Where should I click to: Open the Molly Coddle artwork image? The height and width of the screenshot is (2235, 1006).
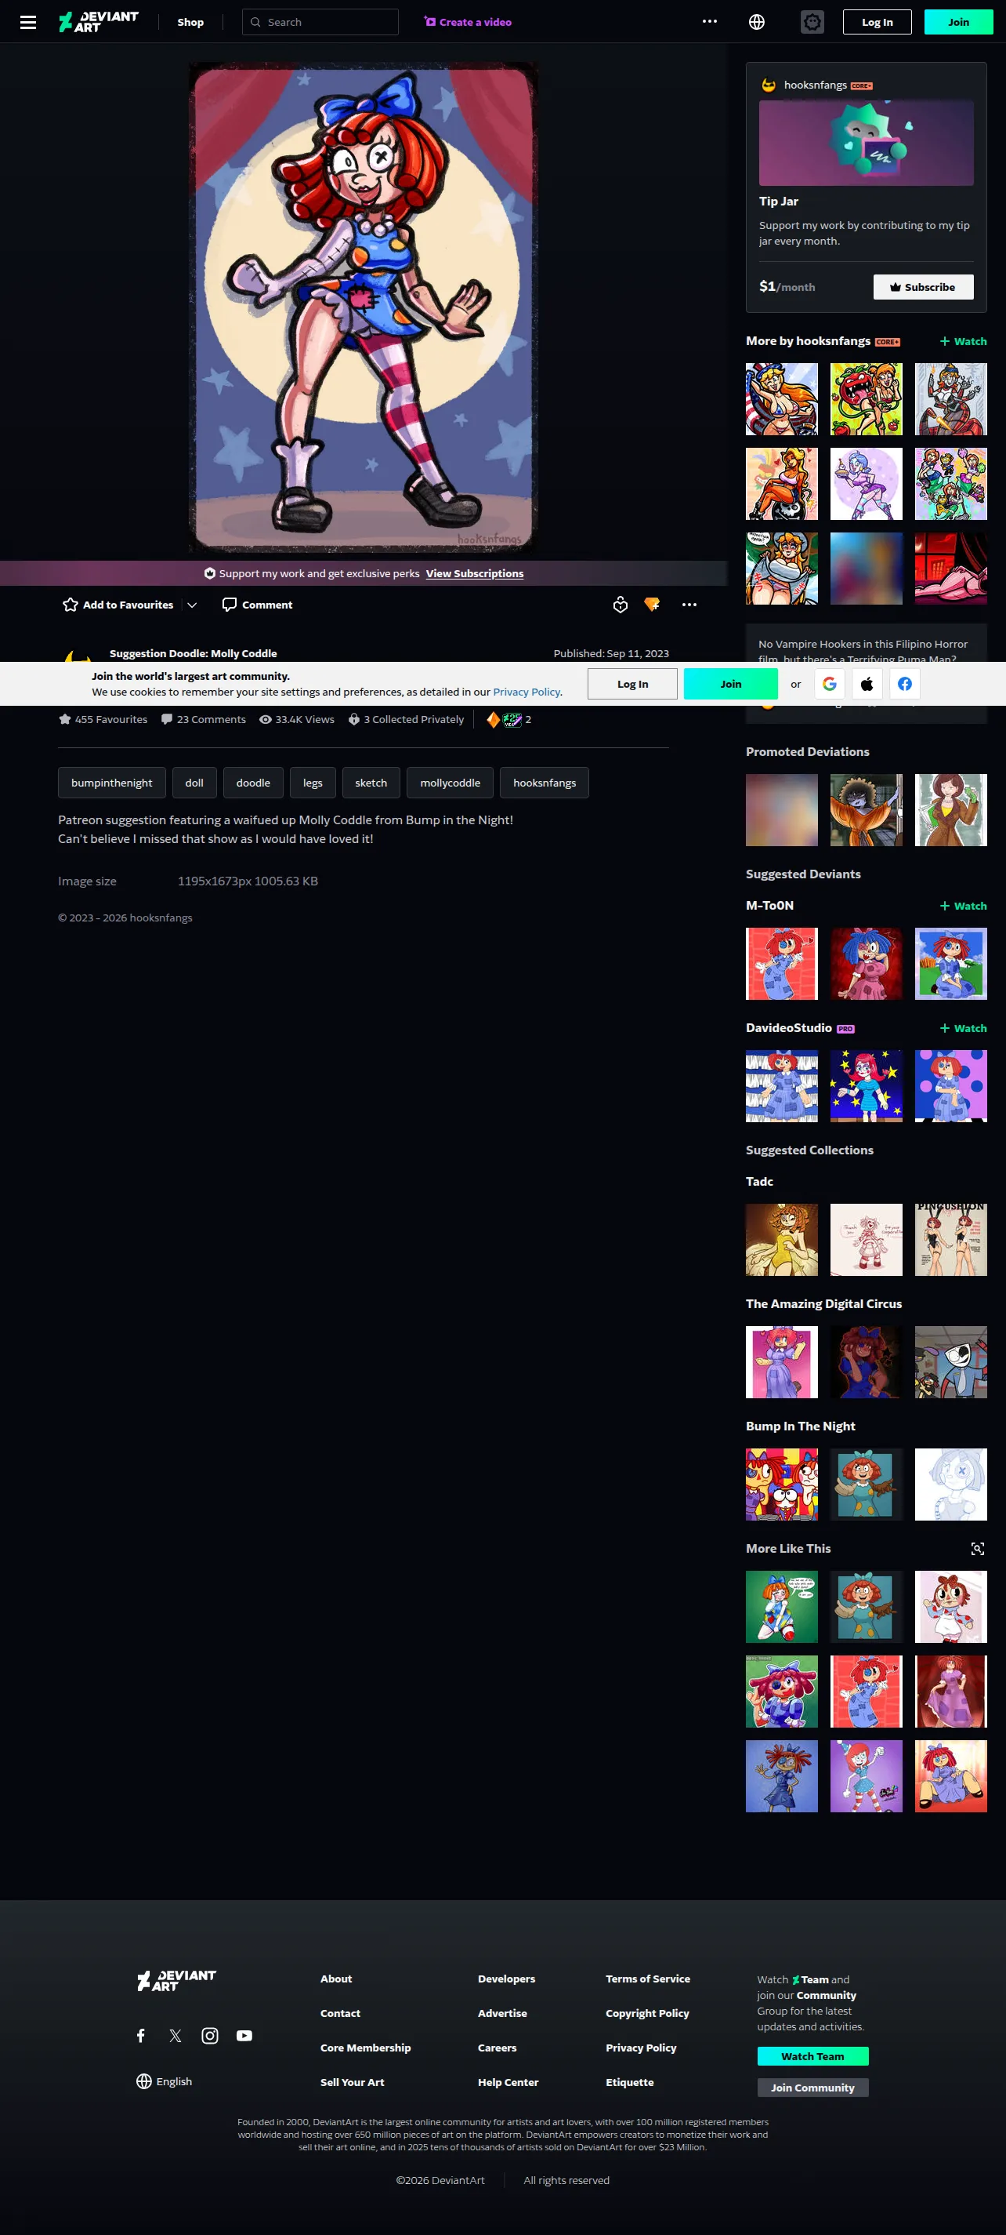[363, 307]
